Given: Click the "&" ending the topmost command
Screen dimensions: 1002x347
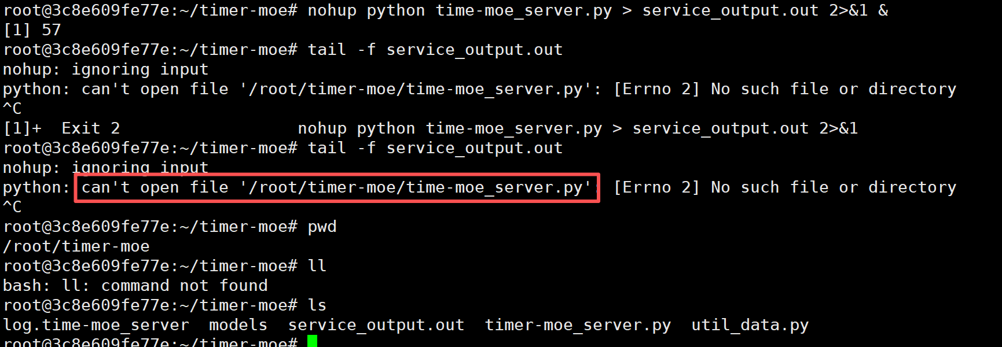Looking at the screenshot, I should 883,10.
